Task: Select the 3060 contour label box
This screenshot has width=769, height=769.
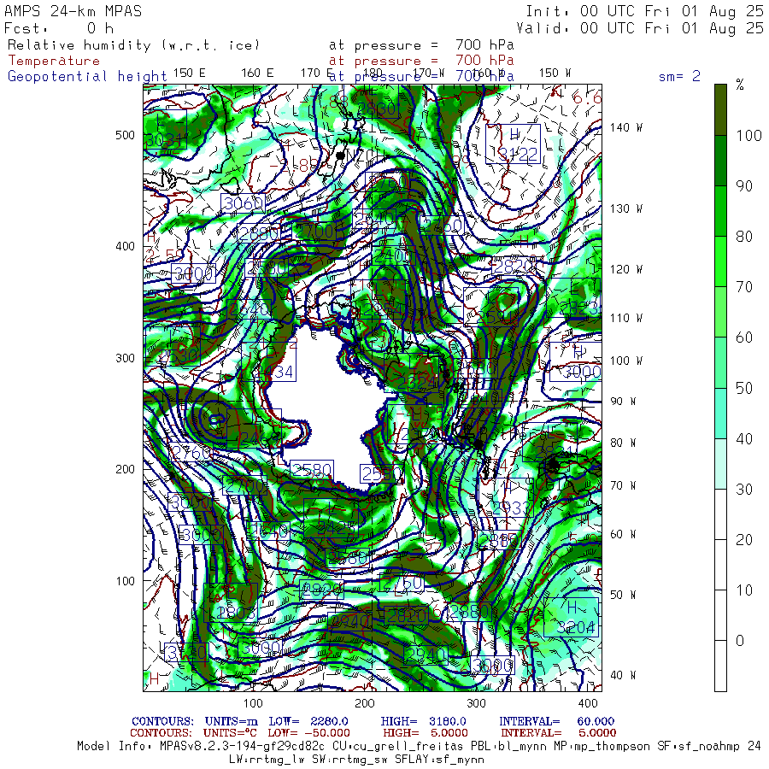Action: [x=243, y=203]
